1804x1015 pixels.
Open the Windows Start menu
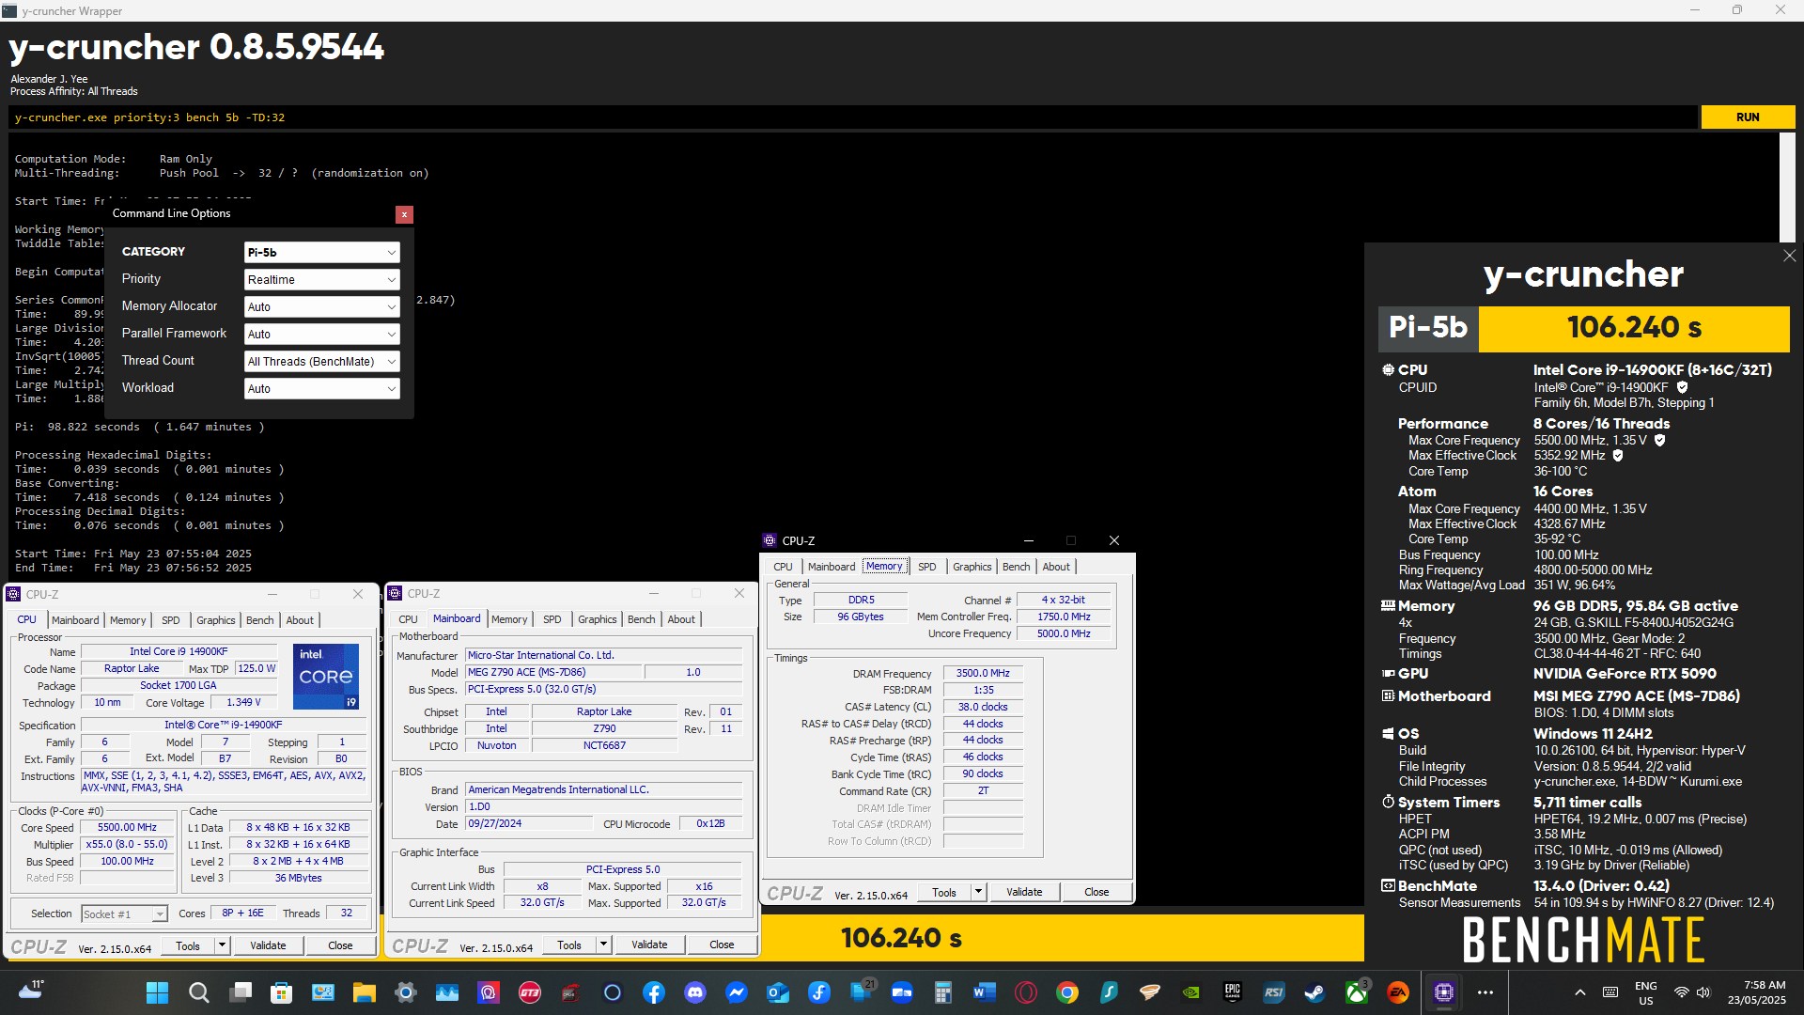(157, 992)
